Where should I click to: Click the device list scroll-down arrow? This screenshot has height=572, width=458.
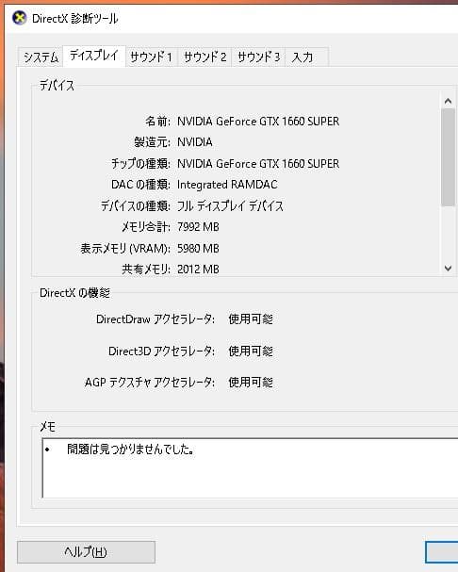point(449,269)
